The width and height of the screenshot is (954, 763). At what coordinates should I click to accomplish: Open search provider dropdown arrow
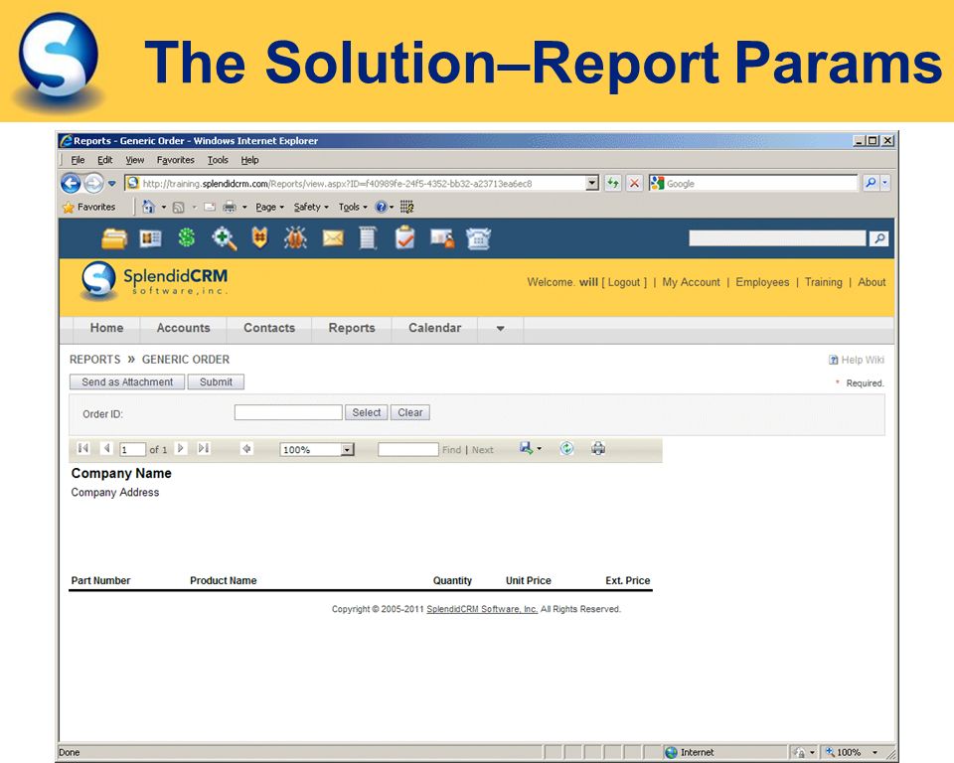[884, 183]
